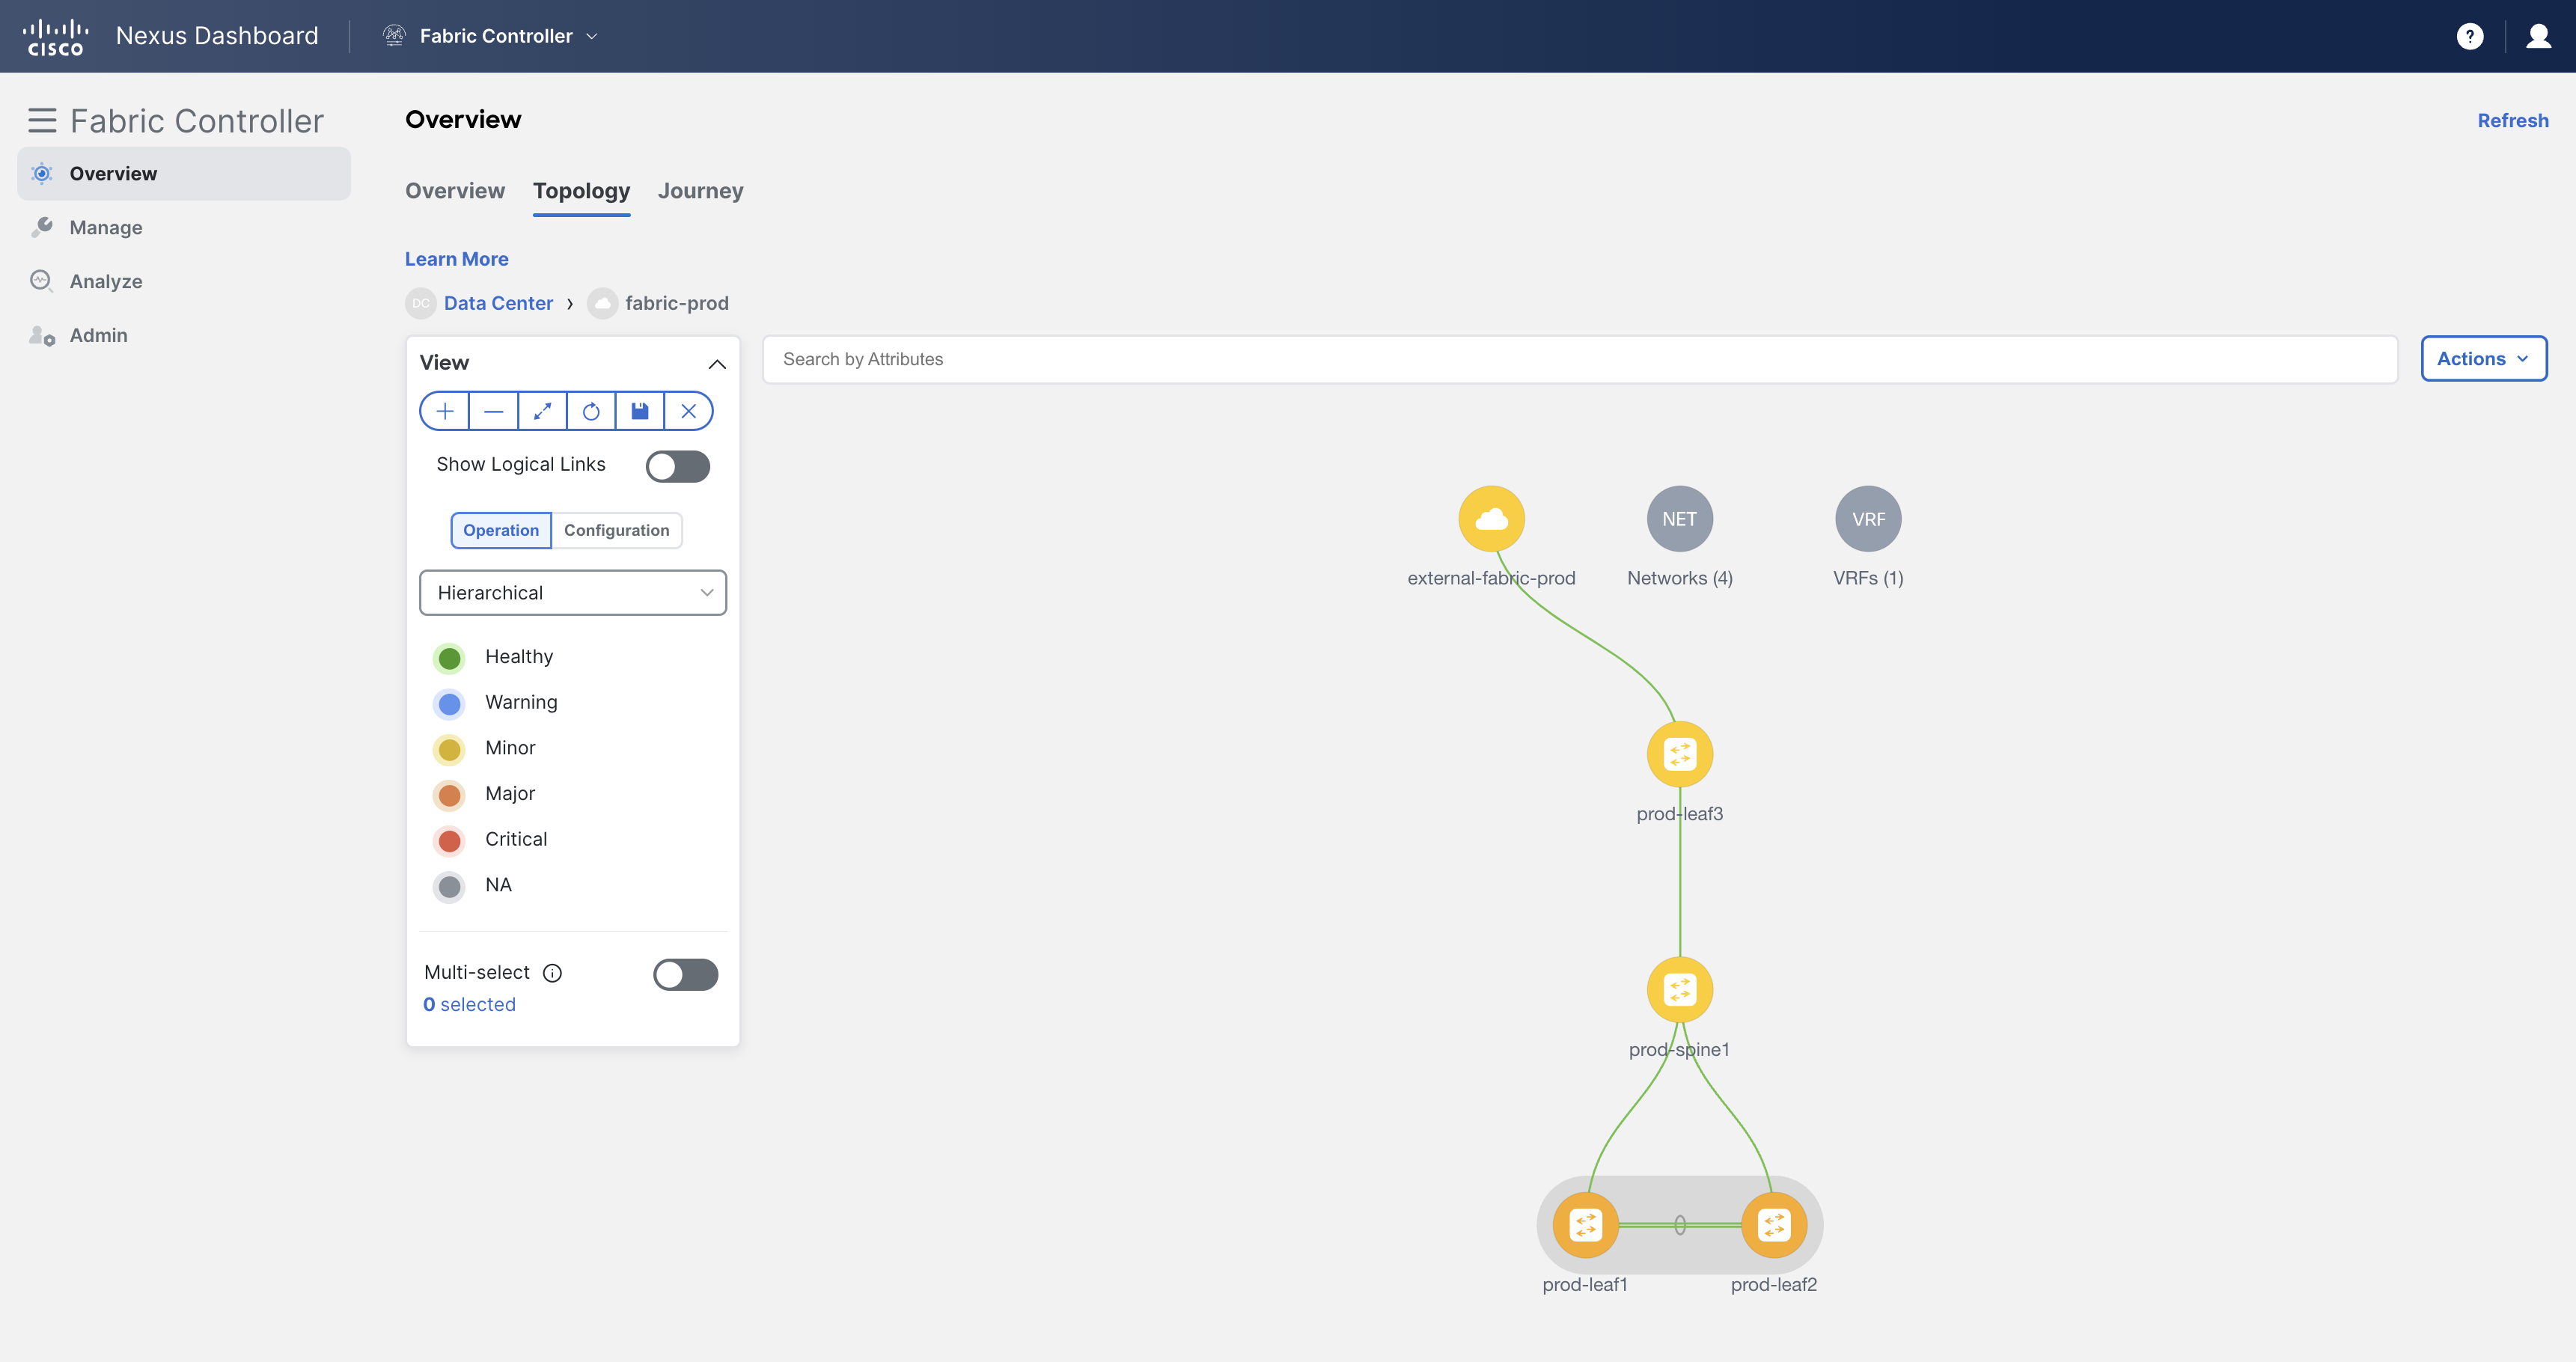Open the help question mark icon
Viewport: 2576px width, 1362px height.
(x=2469, y=36)
